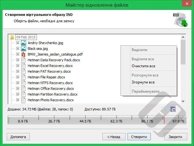Dismiss the wizard with the Закрити button
This screenshot has height=146, width=194.
point(176,137)
